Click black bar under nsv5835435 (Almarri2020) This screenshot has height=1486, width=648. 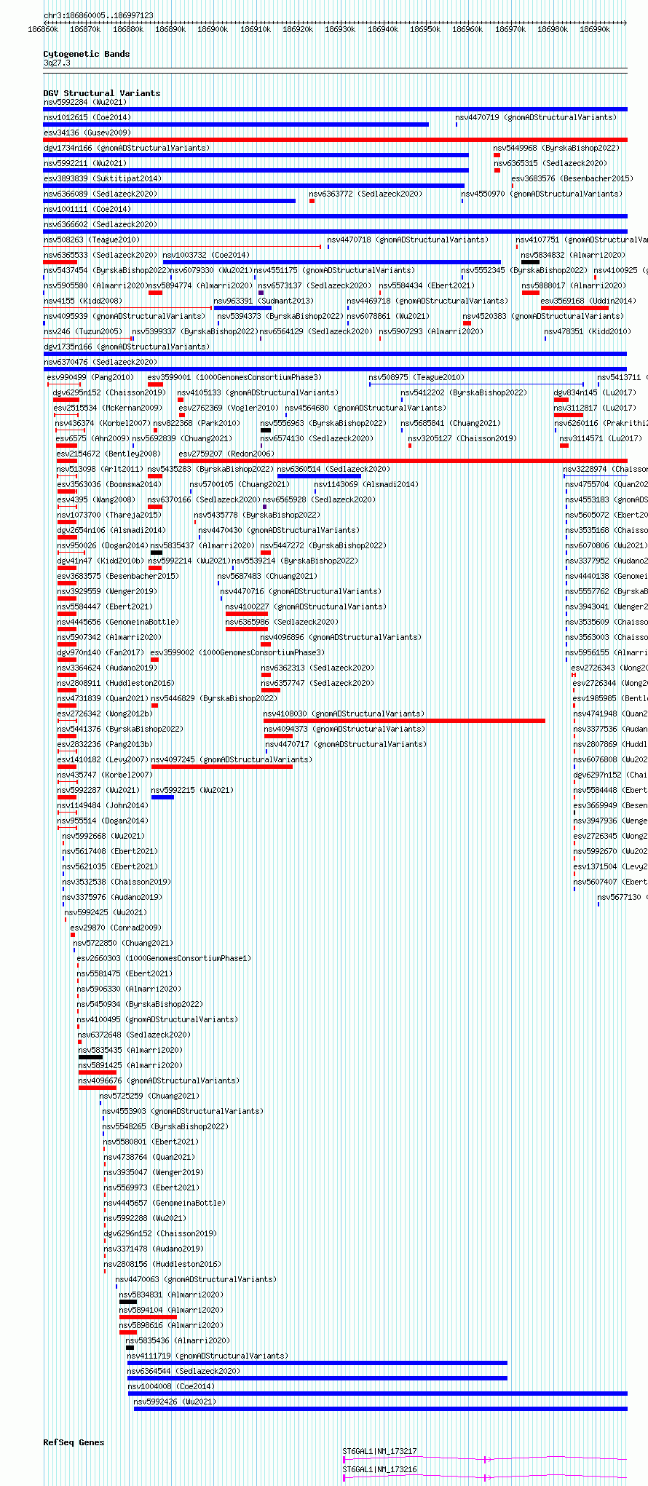90,1057
